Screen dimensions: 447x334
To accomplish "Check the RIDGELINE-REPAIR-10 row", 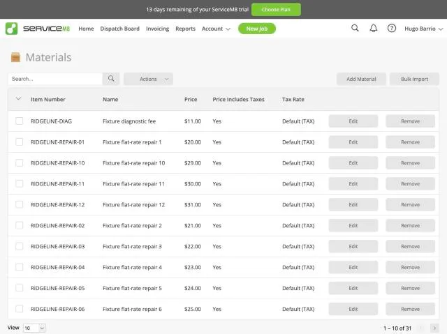I will (x=20, y=162).
